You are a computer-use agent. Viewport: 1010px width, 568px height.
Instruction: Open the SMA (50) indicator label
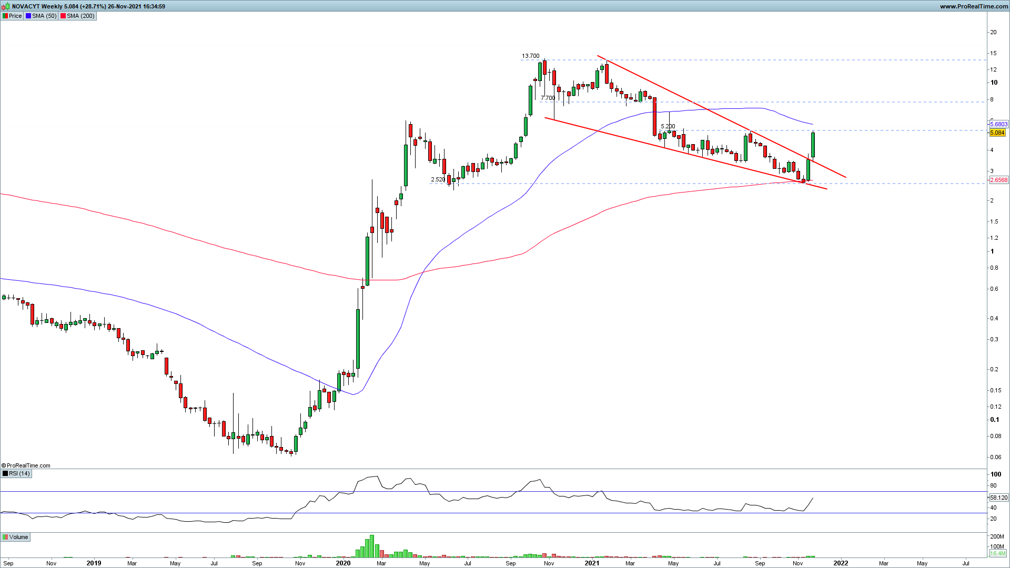(44, 16)
